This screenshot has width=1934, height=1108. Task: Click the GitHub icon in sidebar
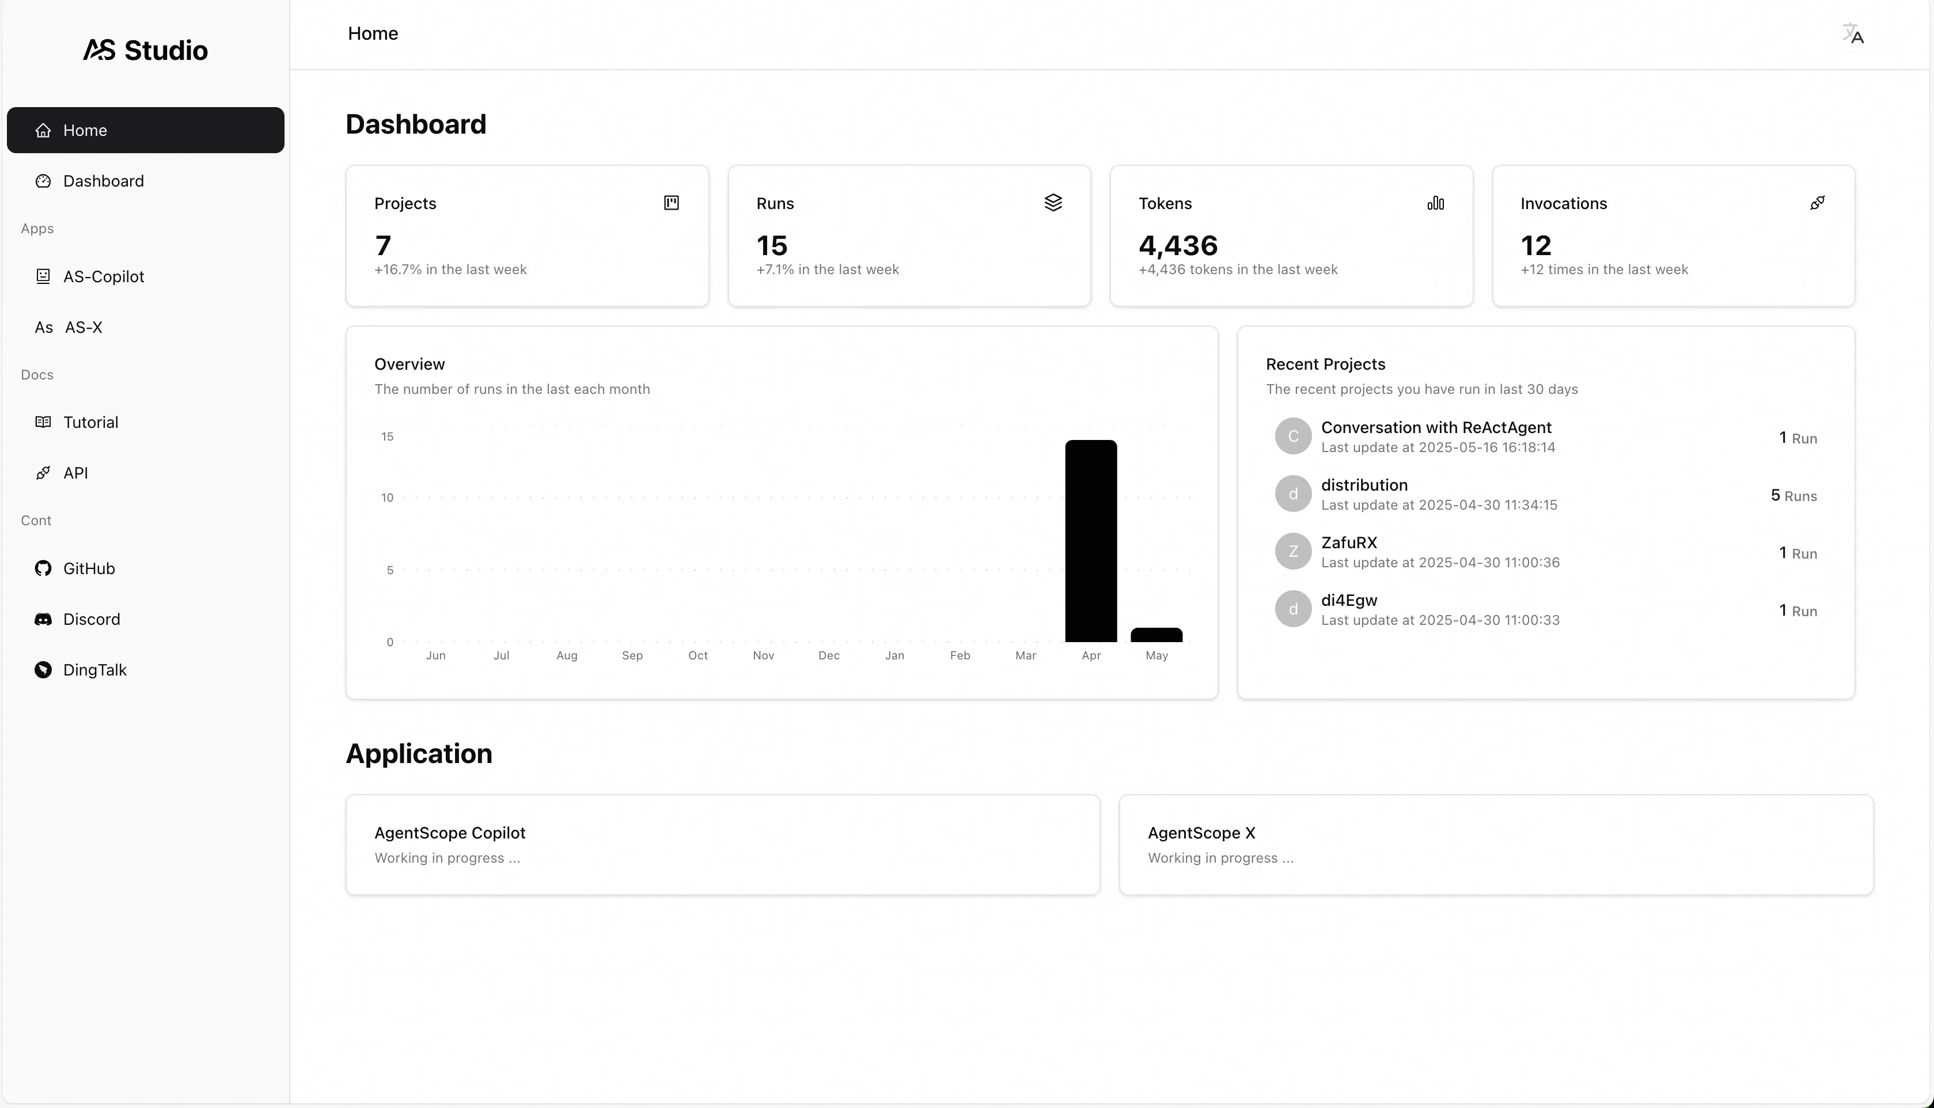point(43,568)
